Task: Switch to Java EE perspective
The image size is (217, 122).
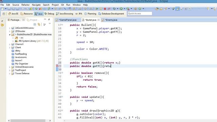Action: 13,14
